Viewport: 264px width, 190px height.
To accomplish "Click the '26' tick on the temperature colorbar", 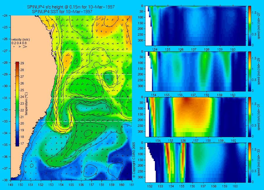I will point(22,83).
